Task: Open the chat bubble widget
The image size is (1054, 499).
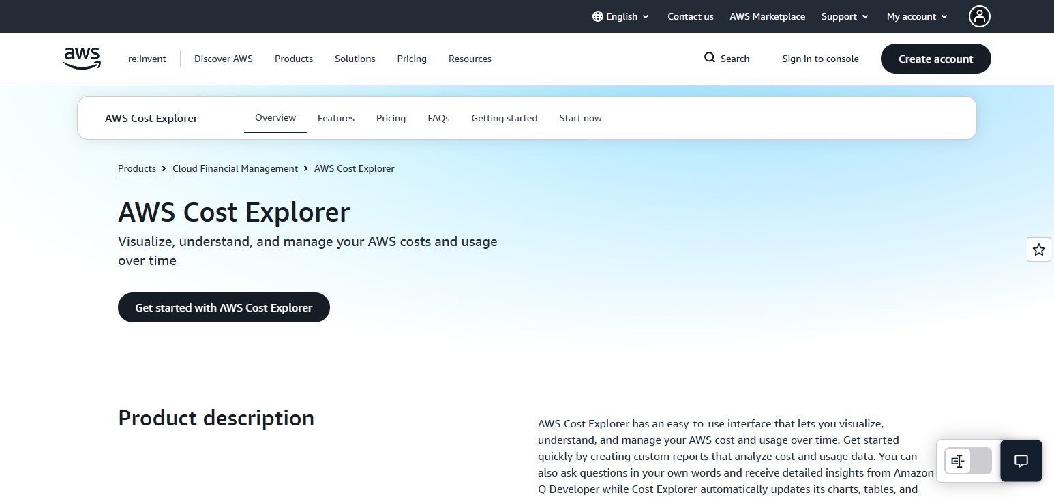Action: [x=1021, y=461]
